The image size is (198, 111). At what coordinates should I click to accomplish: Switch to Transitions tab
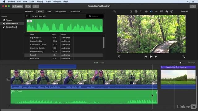75,11
